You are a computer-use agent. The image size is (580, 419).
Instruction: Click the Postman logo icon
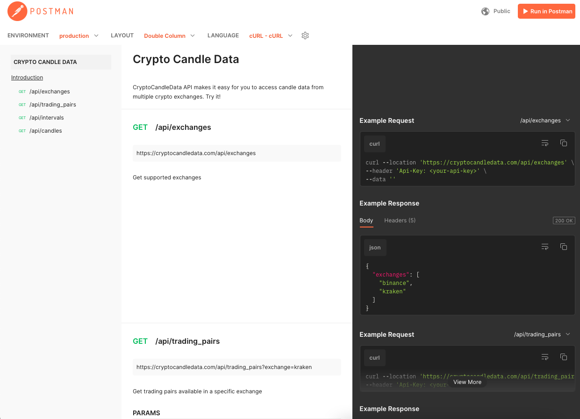pyautogui.click(x=17, y=11)
